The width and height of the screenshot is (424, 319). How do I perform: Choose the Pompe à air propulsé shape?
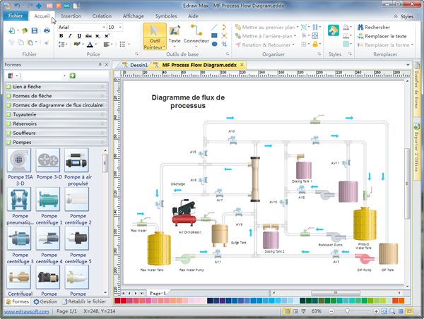(x=76, y=162)
